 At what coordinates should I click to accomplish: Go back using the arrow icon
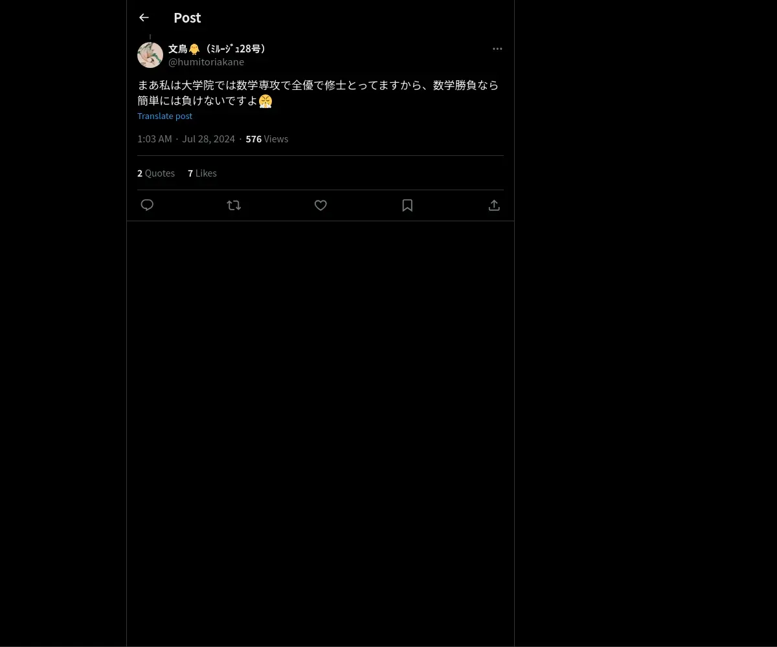pyautogui.click(x=144, y=17)
